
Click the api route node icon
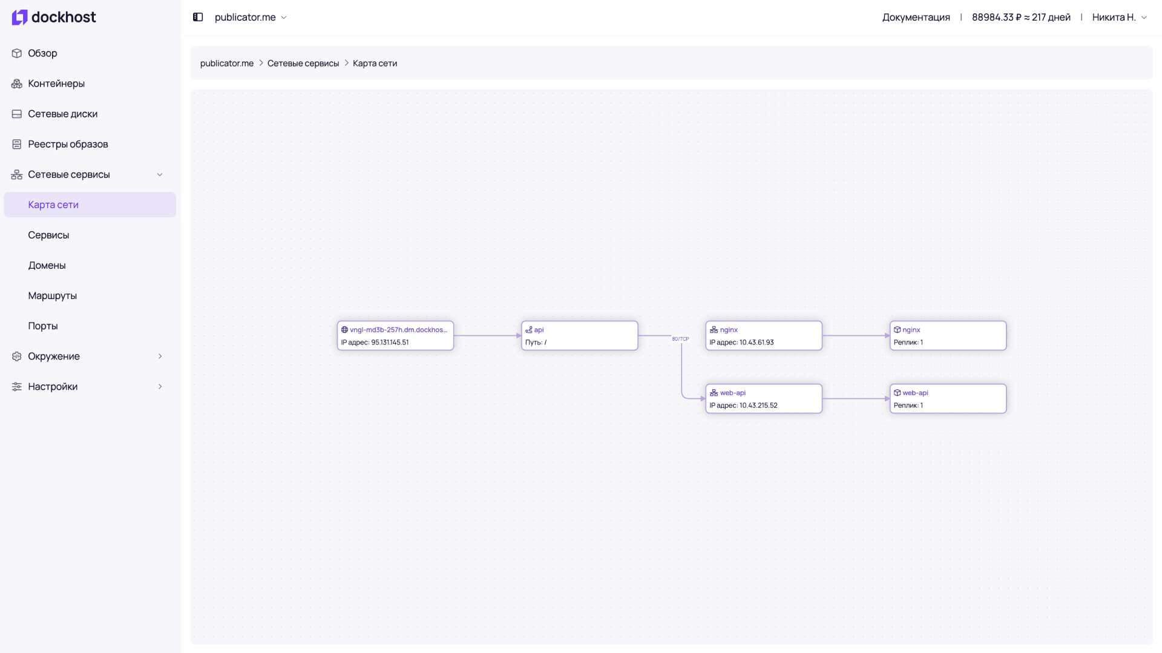(529, 330)
